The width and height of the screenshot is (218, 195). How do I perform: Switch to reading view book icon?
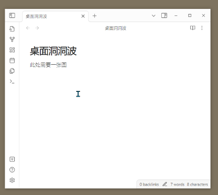point(193,28)
